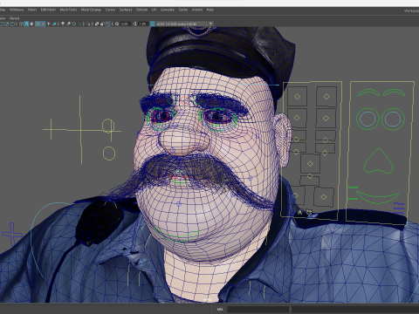Open the Mesh Tools menu
This screenshot has height=314, width=419.
(68, 10)
